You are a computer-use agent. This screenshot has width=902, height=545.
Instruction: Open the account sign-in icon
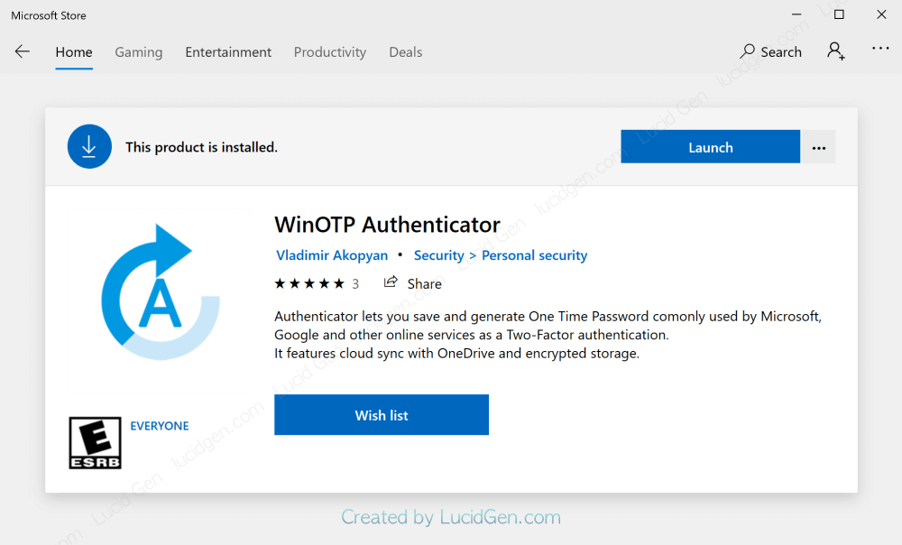836,51
